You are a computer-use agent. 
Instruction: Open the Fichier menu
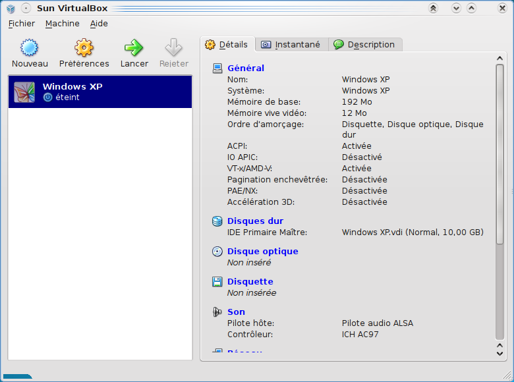pyautogui.click(x=22, y=24)
